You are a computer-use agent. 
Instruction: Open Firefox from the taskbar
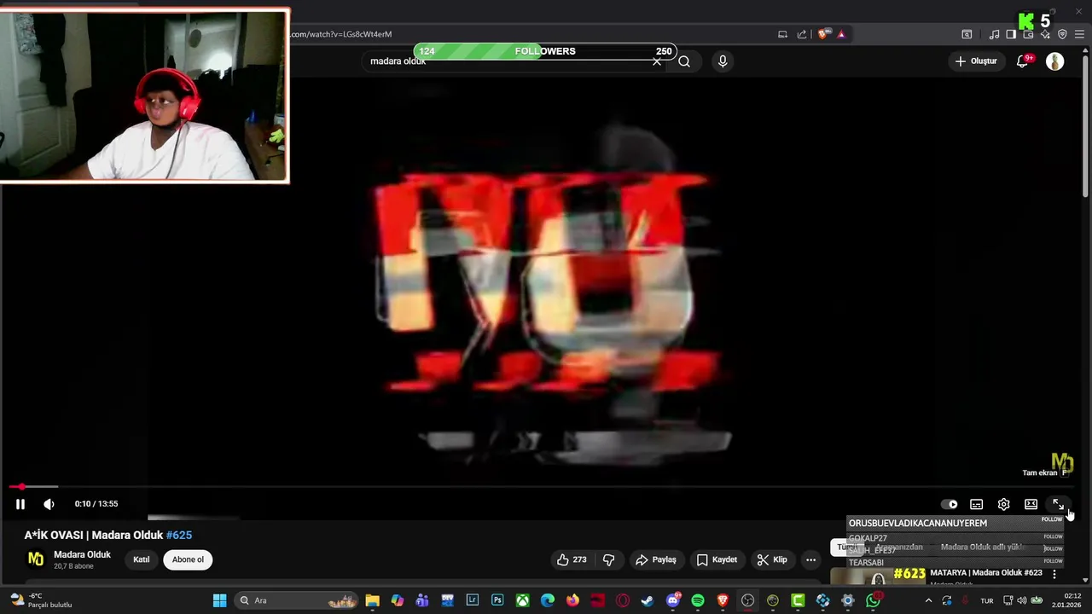pyautogui.click(x=572, y=600)
